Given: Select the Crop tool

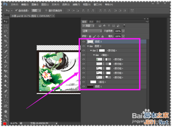Looking at the screenshot, I should coord(6,41).
